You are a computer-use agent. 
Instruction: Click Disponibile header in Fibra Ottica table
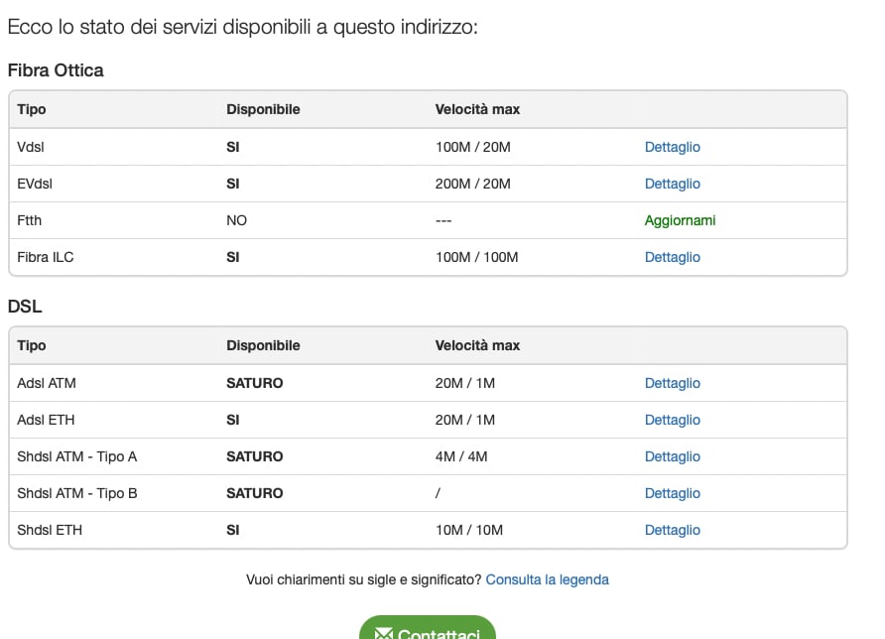pos(263,109)
